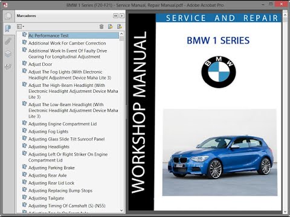Screen dimensions: 290x217
Task: Click bookmark icon beside Additional Work For Camber Correction
Action: [24, 42]
